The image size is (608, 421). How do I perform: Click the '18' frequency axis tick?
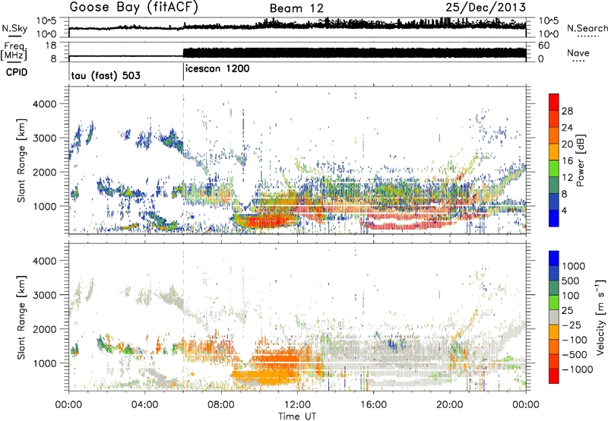pos(50,46)
